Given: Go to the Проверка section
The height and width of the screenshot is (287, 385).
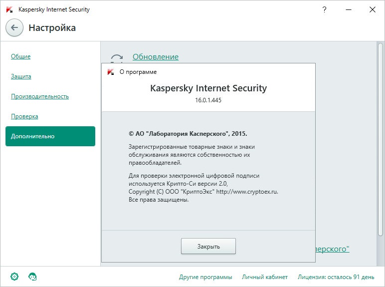Looking at the screenshot, I should (x=24, y=116).
